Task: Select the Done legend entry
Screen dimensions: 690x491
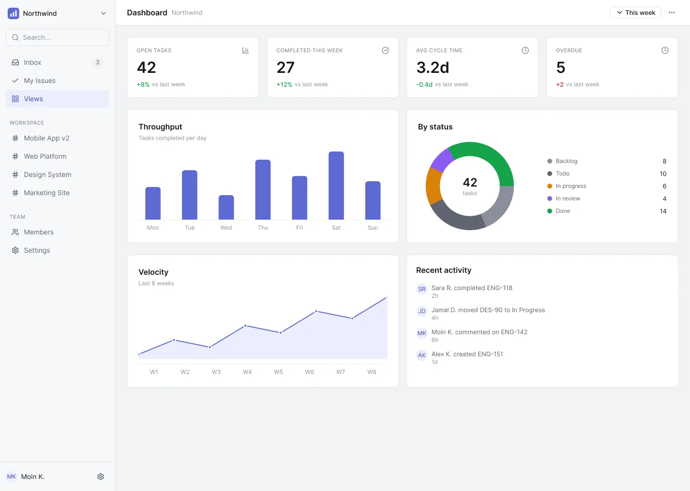Action: (607, 211)
